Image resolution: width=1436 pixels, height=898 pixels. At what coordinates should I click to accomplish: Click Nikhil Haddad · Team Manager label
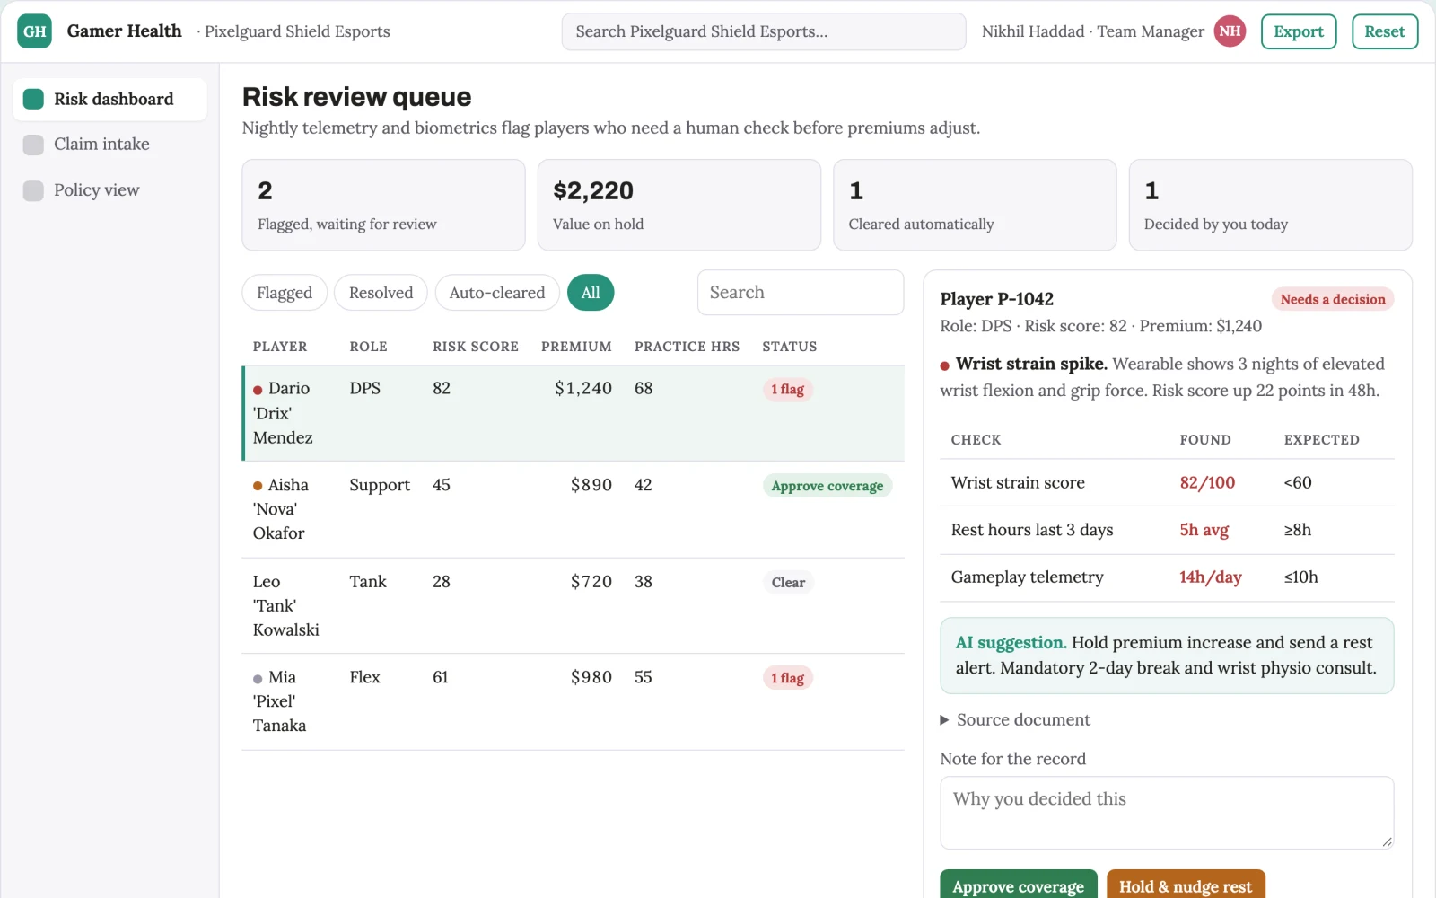click(x=1092, y=31)
